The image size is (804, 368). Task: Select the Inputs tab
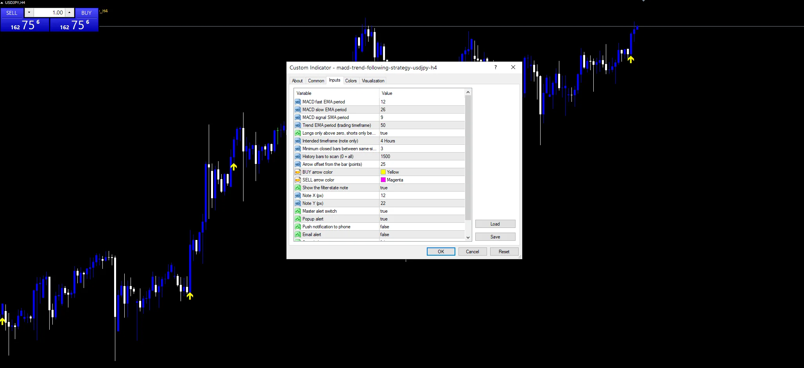[x=335, y=80]
